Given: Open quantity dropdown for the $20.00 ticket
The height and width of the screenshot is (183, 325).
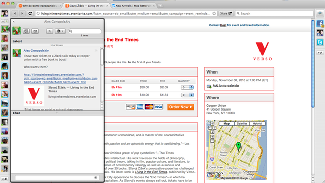Looking at the screenshot, I should [x=187, y=87].
